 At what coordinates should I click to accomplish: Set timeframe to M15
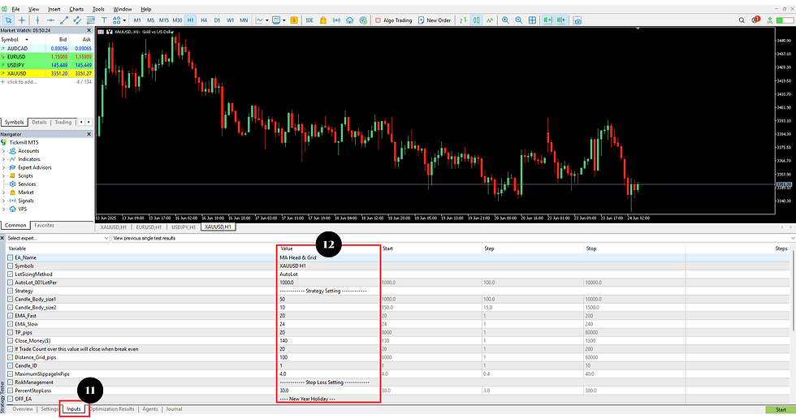pyautogui.click(x=163, y=20)
